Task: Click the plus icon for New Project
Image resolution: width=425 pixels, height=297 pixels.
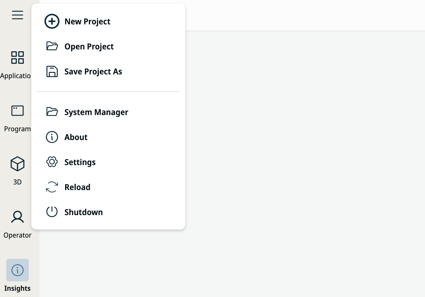Action: 52,22
